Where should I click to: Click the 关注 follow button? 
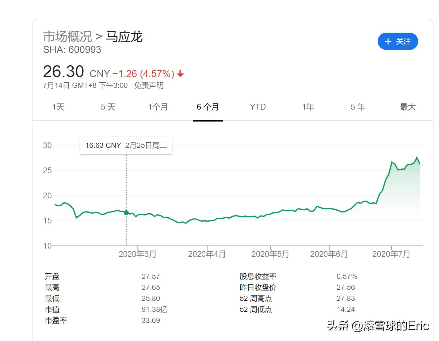(398, 41)
